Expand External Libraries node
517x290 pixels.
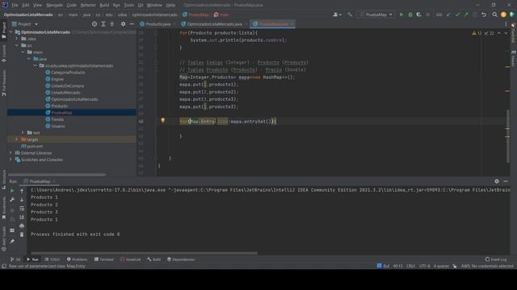11,153
